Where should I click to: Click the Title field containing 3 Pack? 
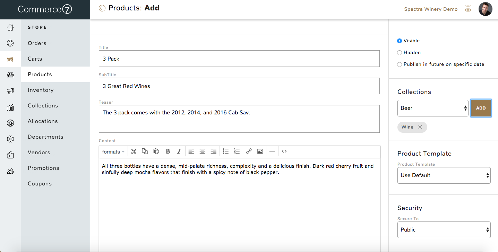239,59
